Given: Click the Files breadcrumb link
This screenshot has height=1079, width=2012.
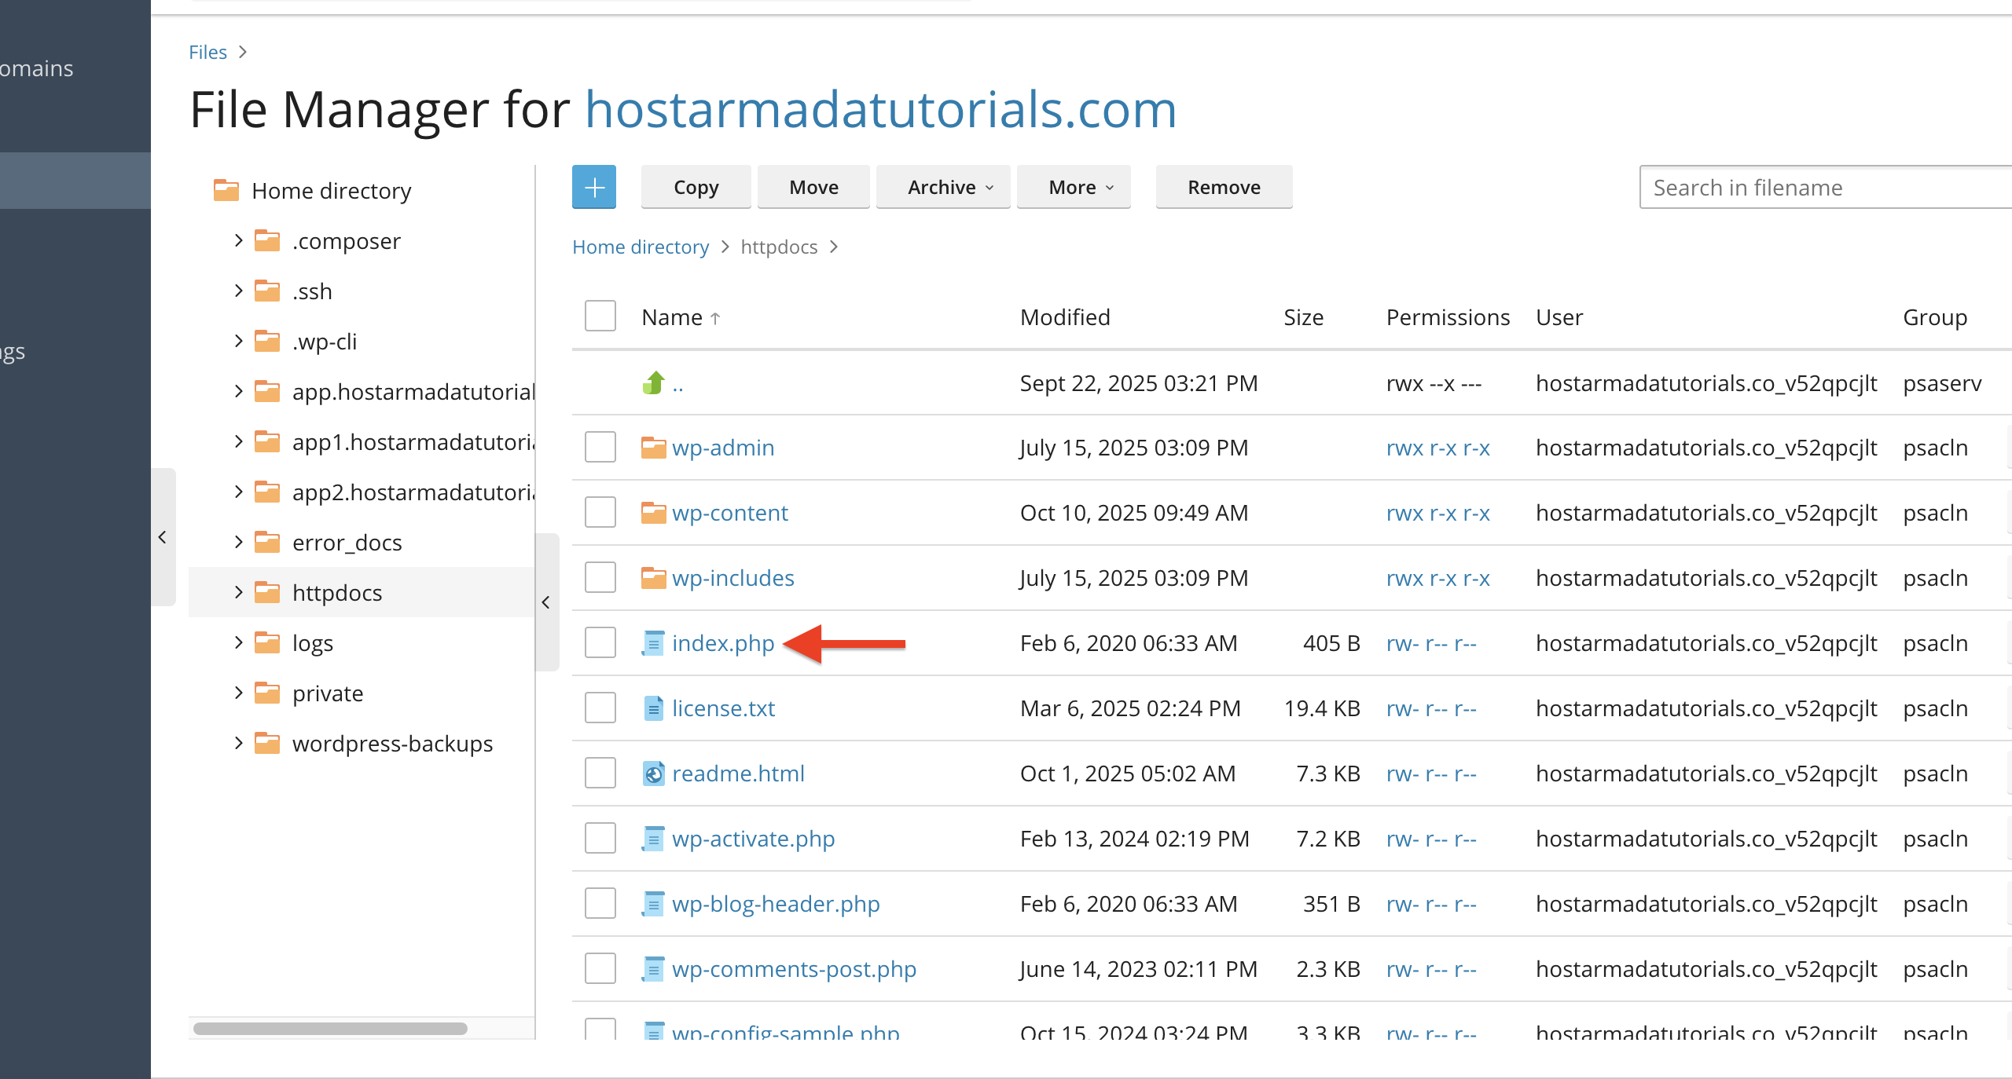Looking at the screenshot, I should [x=207, y=52].
